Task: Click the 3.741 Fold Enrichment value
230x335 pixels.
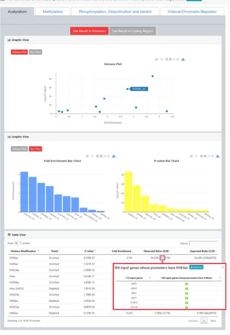Action: pos(129,258)
